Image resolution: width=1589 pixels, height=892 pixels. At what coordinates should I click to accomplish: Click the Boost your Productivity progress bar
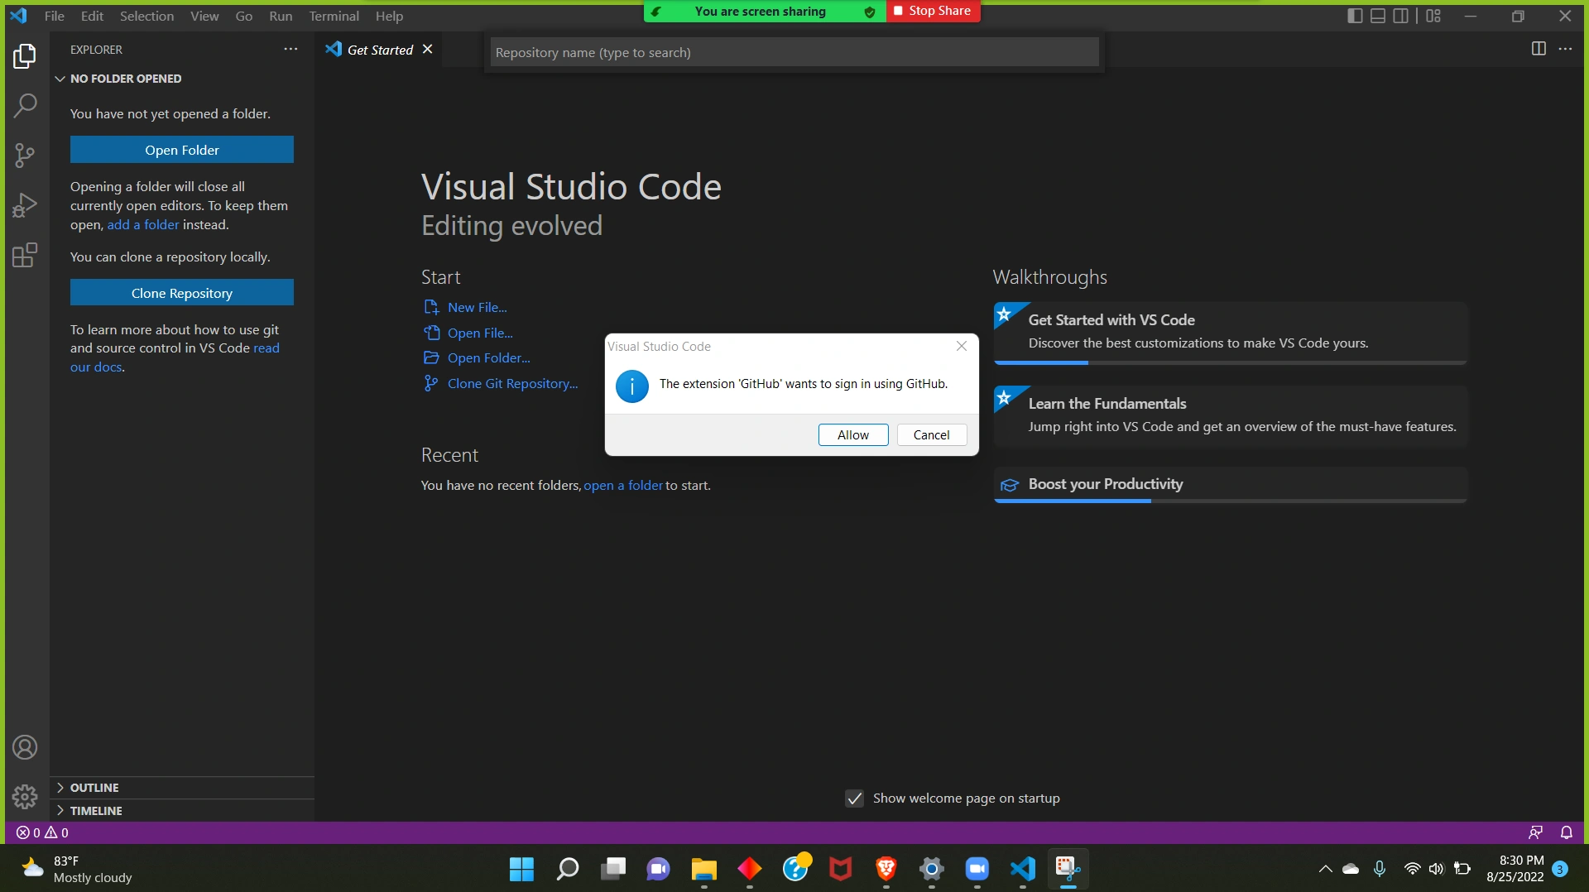(1230, 501)
